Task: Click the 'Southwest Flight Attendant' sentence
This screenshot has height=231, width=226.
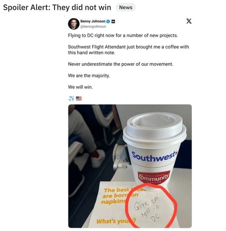Action: click(x=128, y=50)
